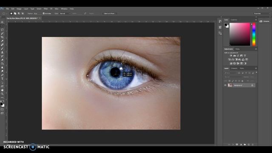272x153 pixels.
Task: Open the Filter menu
Action: [45, 8]
